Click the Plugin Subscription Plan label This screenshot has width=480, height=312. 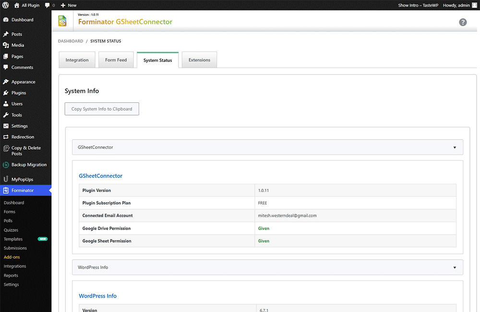tap(107, 203)
